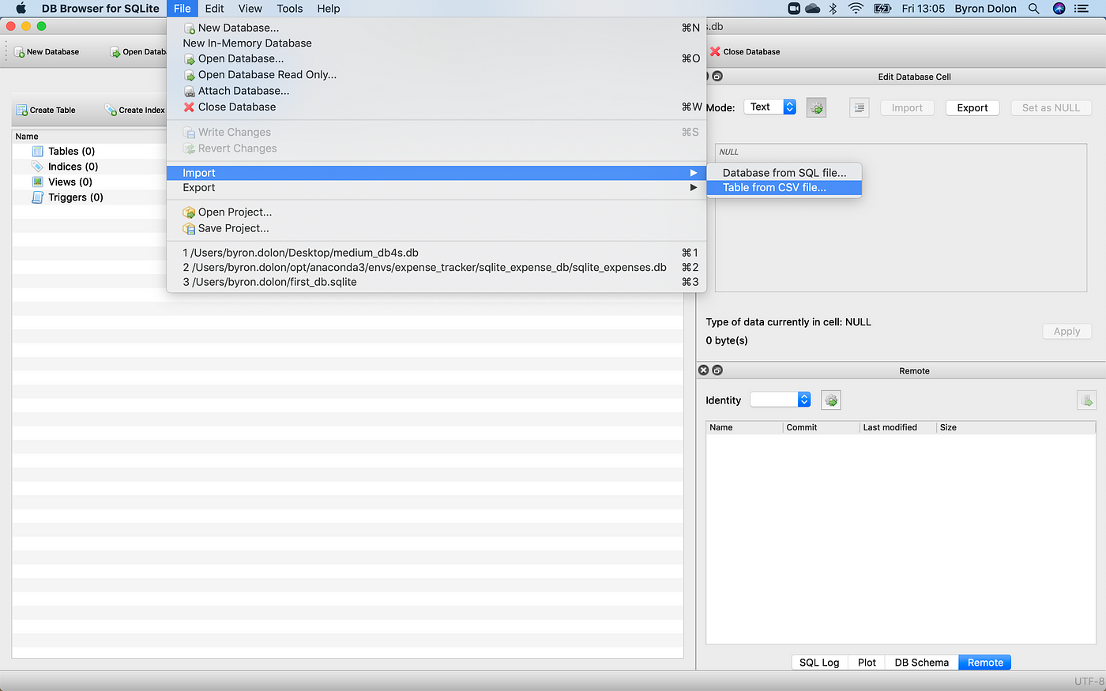The height and width of the screenshot is (691, 1106).
Task: Open the Wi-Fi status menu
Action: 856,9
